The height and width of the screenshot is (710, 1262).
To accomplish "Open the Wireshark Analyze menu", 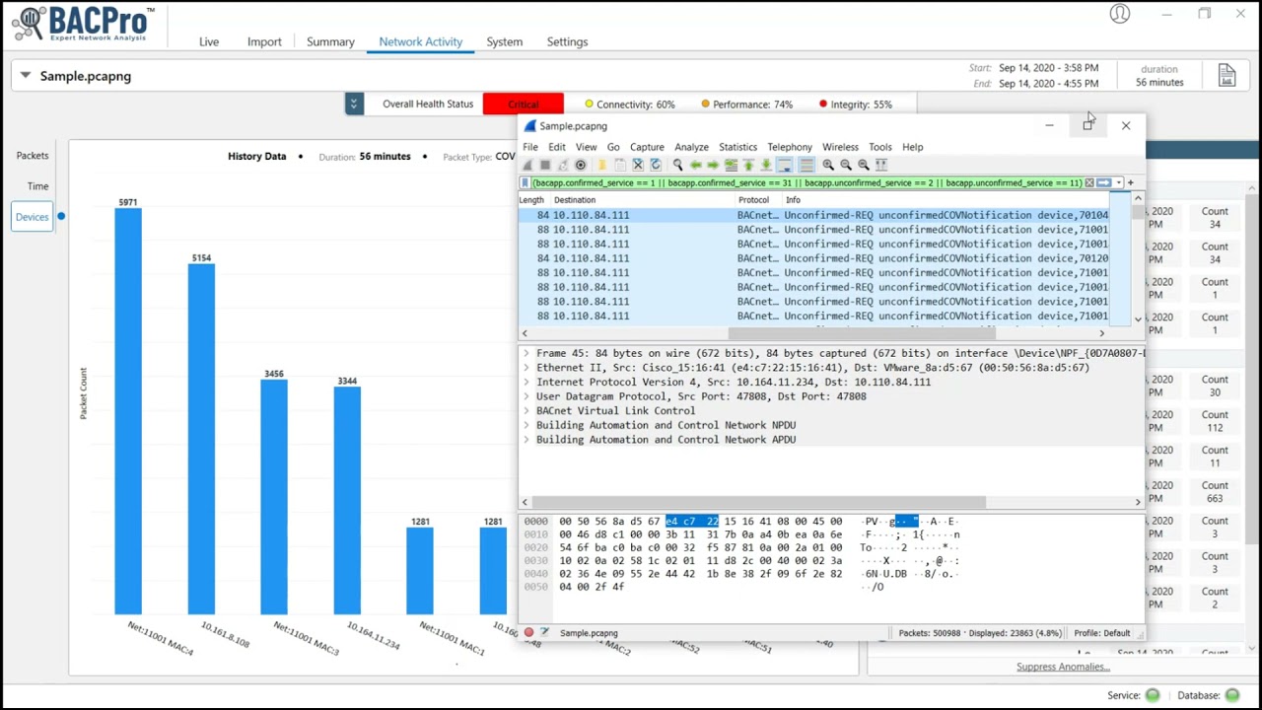I will [691, 147].
